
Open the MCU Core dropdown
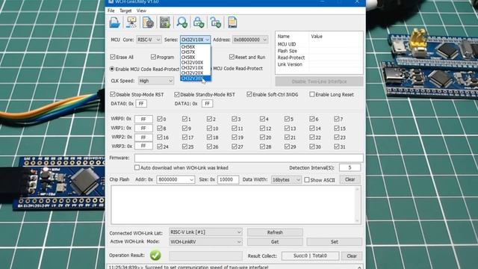click(x=149, y=40)
